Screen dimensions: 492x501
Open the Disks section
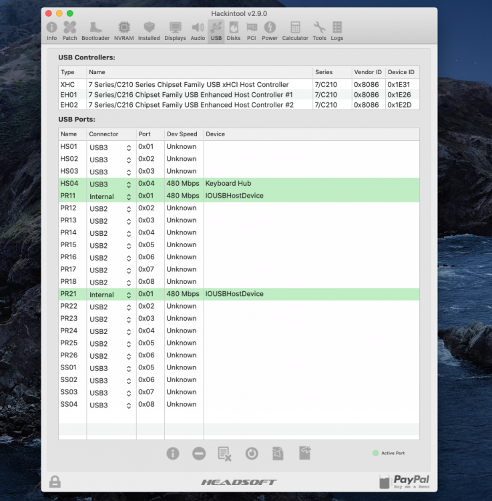pyautogui.click(x=234, y=31)
